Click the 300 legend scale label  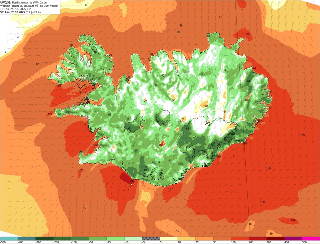[269, 242]
